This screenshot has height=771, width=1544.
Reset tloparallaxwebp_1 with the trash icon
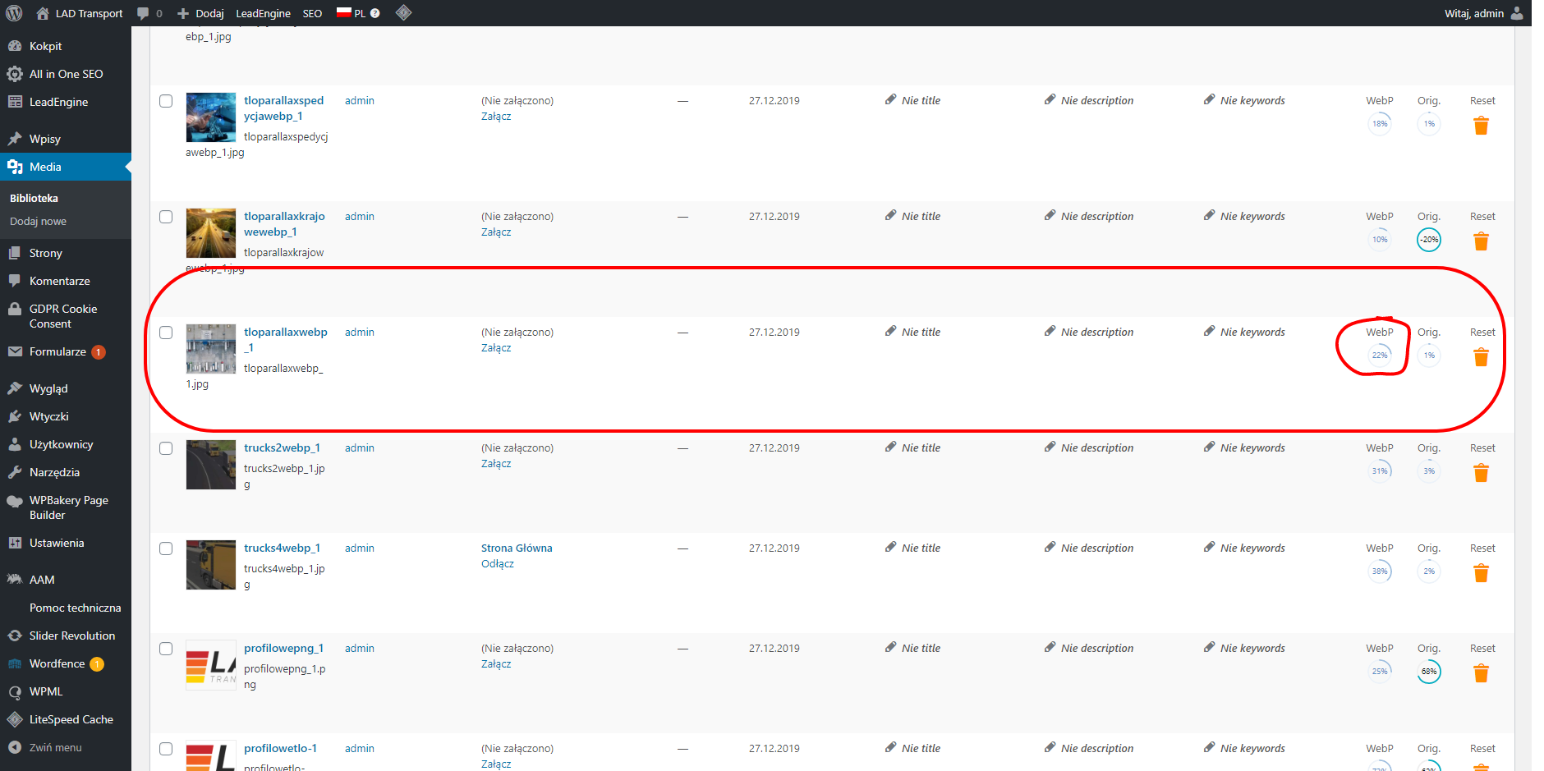tap(1481, 357)
